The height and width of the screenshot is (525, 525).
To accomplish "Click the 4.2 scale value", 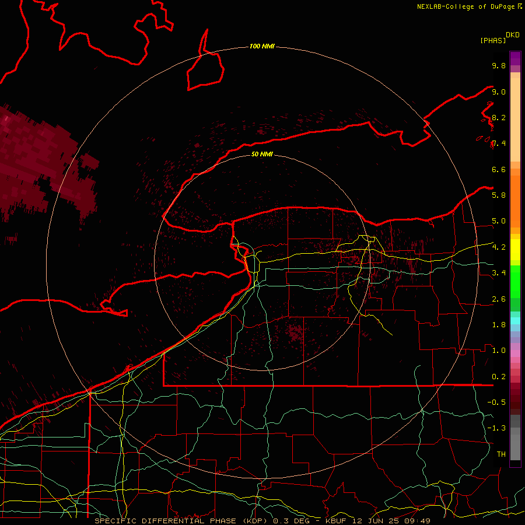I will [499, 247].
